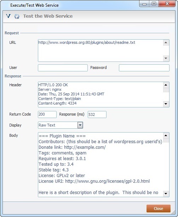Click the 'Date: Thu, 25 Sep 2014' line

click(71, 94)
